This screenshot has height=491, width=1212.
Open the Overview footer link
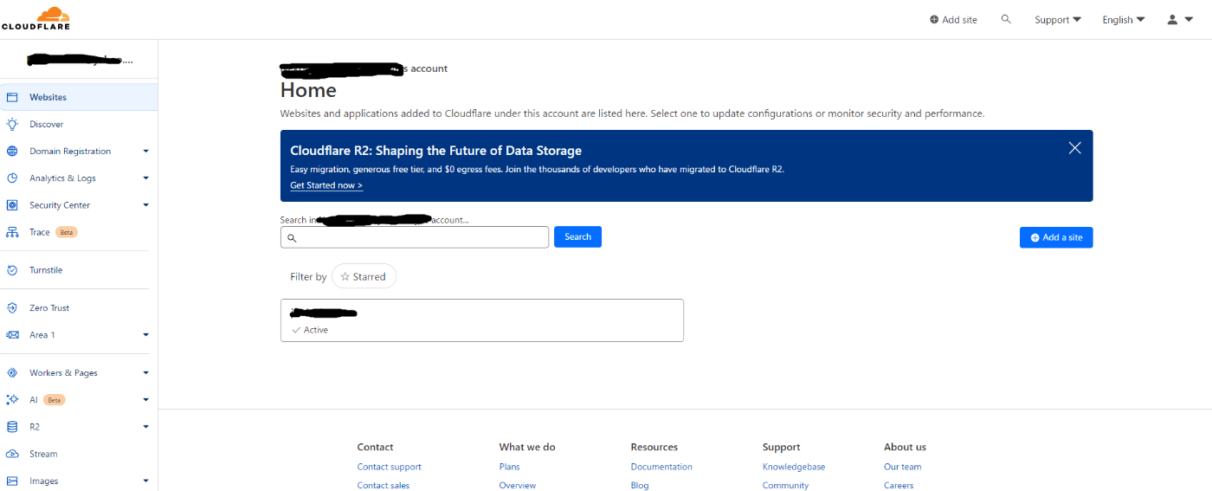pos(517,485)
